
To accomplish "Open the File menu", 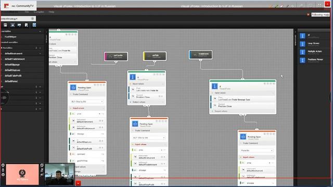I will [27, 12].
